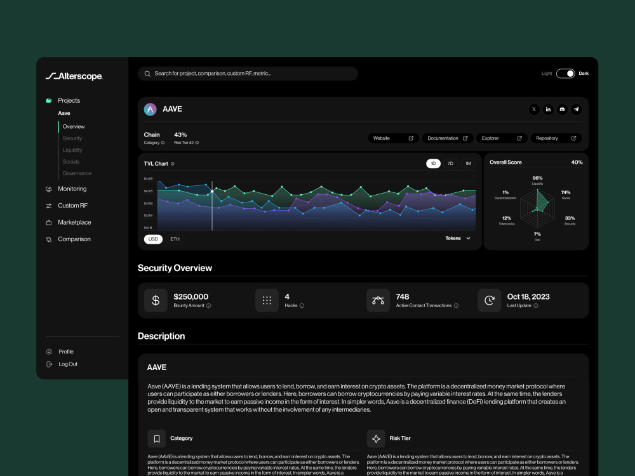Select the 1M chart range
The image size is (635, 476).
(x=468, y=164)
